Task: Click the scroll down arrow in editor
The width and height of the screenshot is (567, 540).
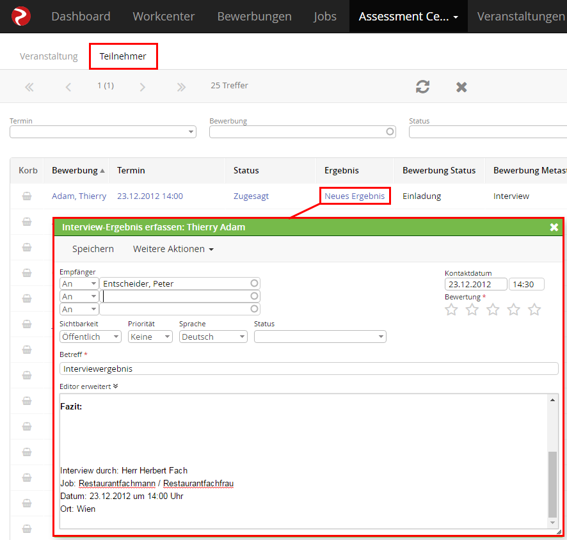Action: (x=552, y=523)
